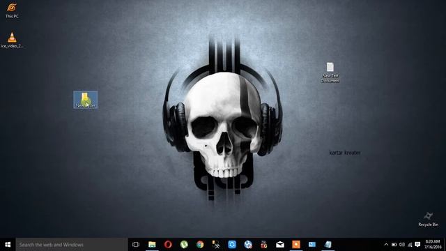Open the blue square circular-arrow taskbar app
Viewport: 446px width, 251px height.
tap(232, 245)
